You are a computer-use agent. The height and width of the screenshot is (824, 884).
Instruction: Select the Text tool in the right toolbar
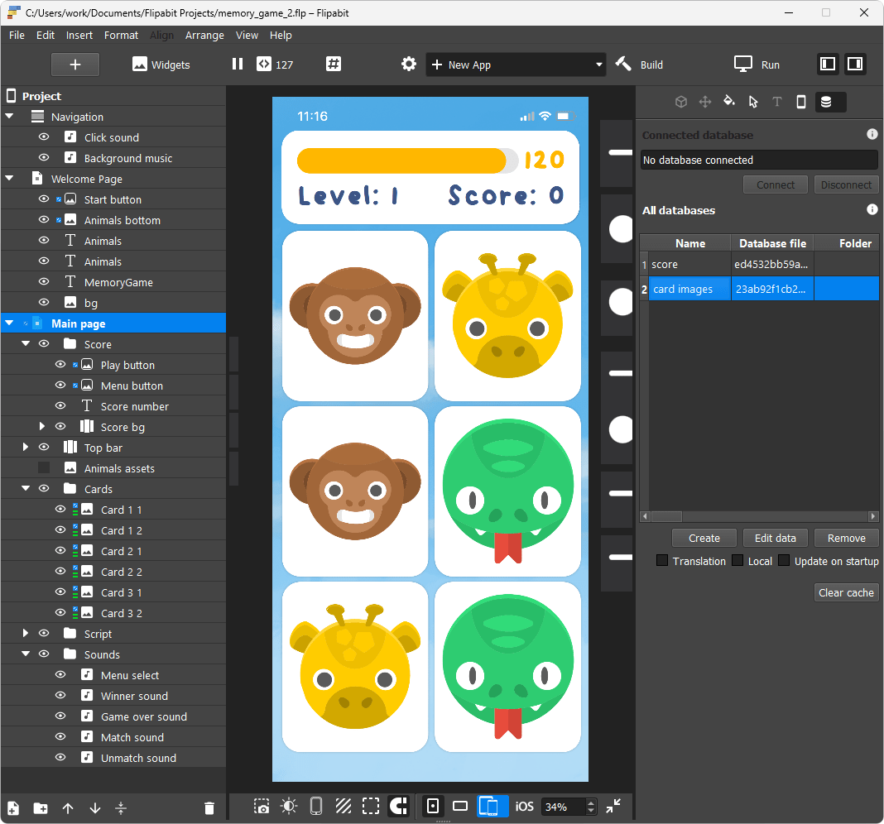pyautogui.click(x=776, y=102)
